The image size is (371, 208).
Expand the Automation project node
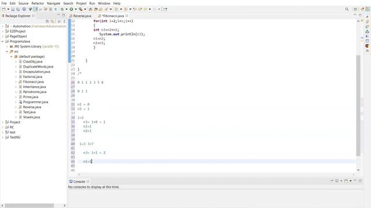tap(2, 26)
